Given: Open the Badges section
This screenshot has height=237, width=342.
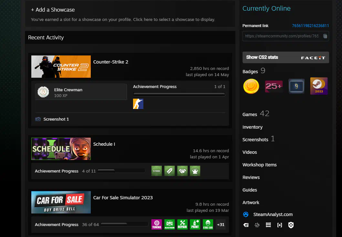Looking at the screenshot, I should pos(250,72).
